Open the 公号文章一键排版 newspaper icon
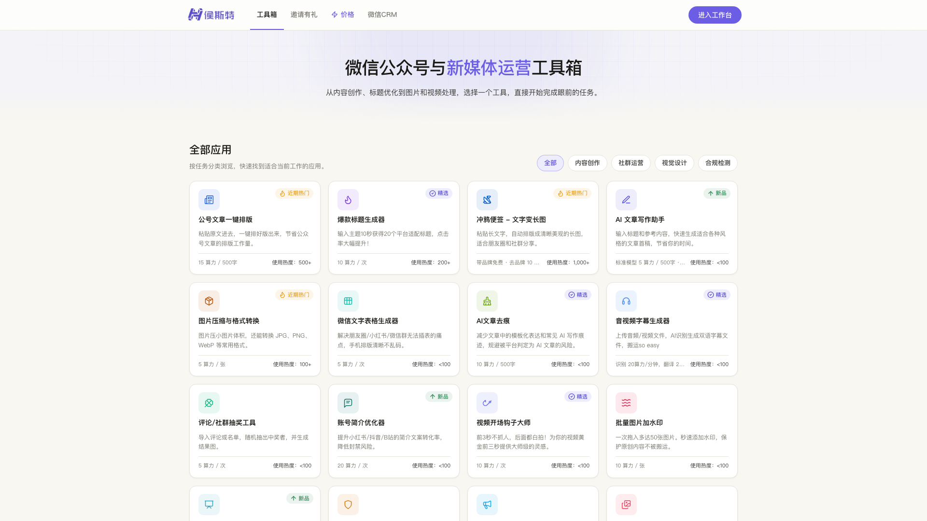927x521 pixels. [x=209, y=200]
